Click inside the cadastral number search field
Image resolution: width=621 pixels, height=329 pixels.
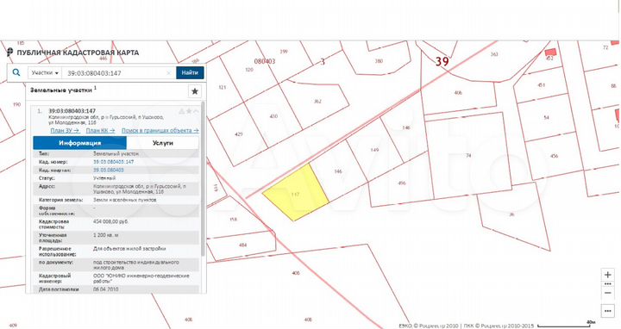coord(114,73)
